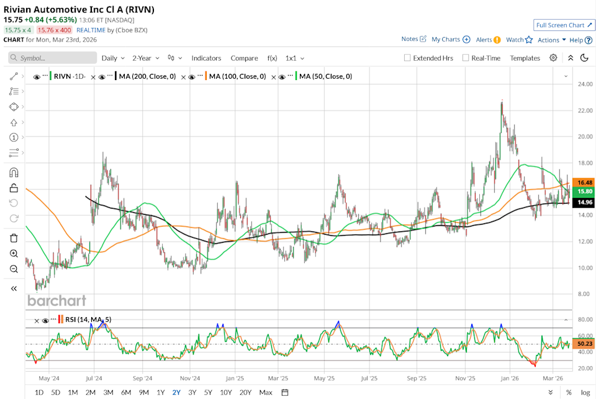Collapse the left drawing tools sidebar
This screenshot has width=596, height=399.
[14, 289]
